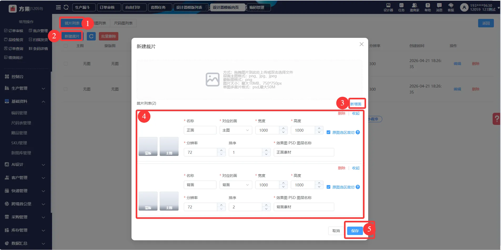Click the blue refresh button beside 新建裁片
Viewport: 501px width, 250px height.
tap(91, 36)
